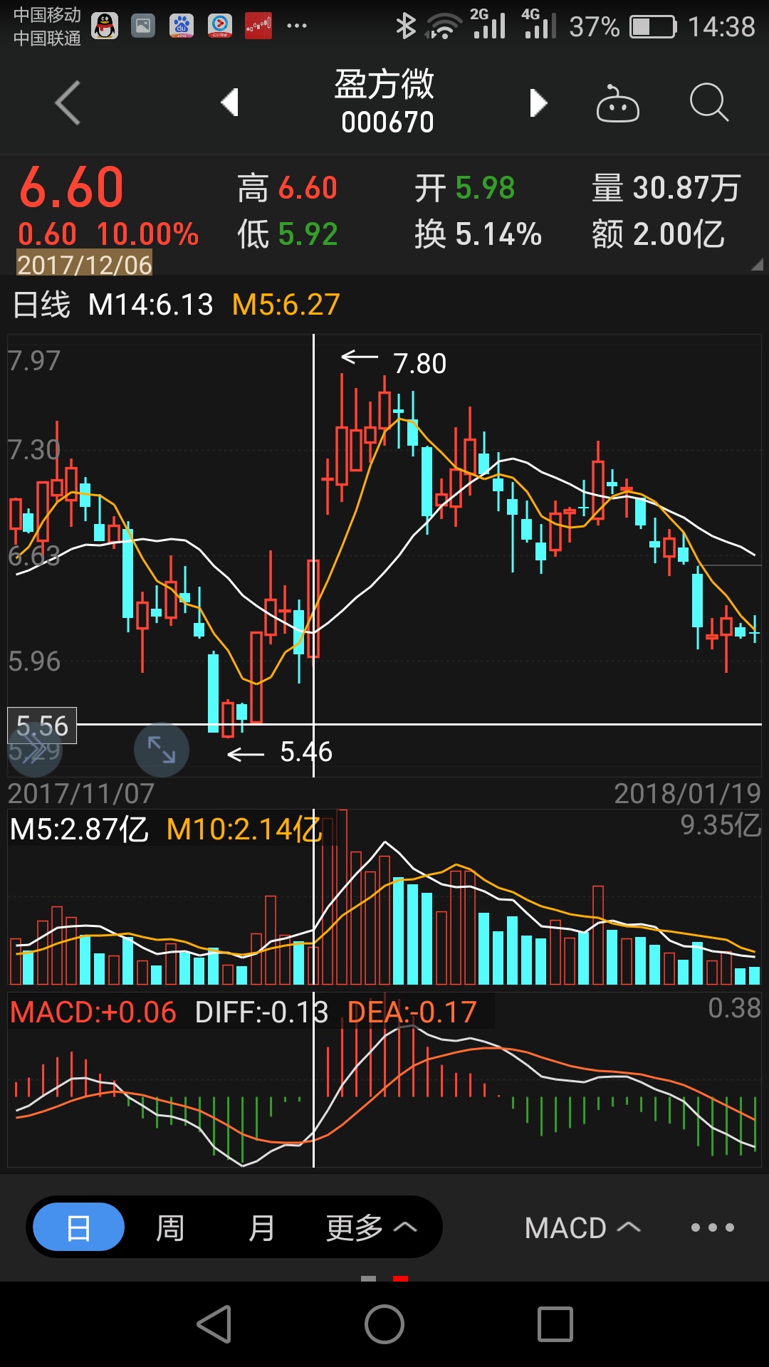
Task: Tap the DEA:-0.17 label
Action: point(412,1012)
